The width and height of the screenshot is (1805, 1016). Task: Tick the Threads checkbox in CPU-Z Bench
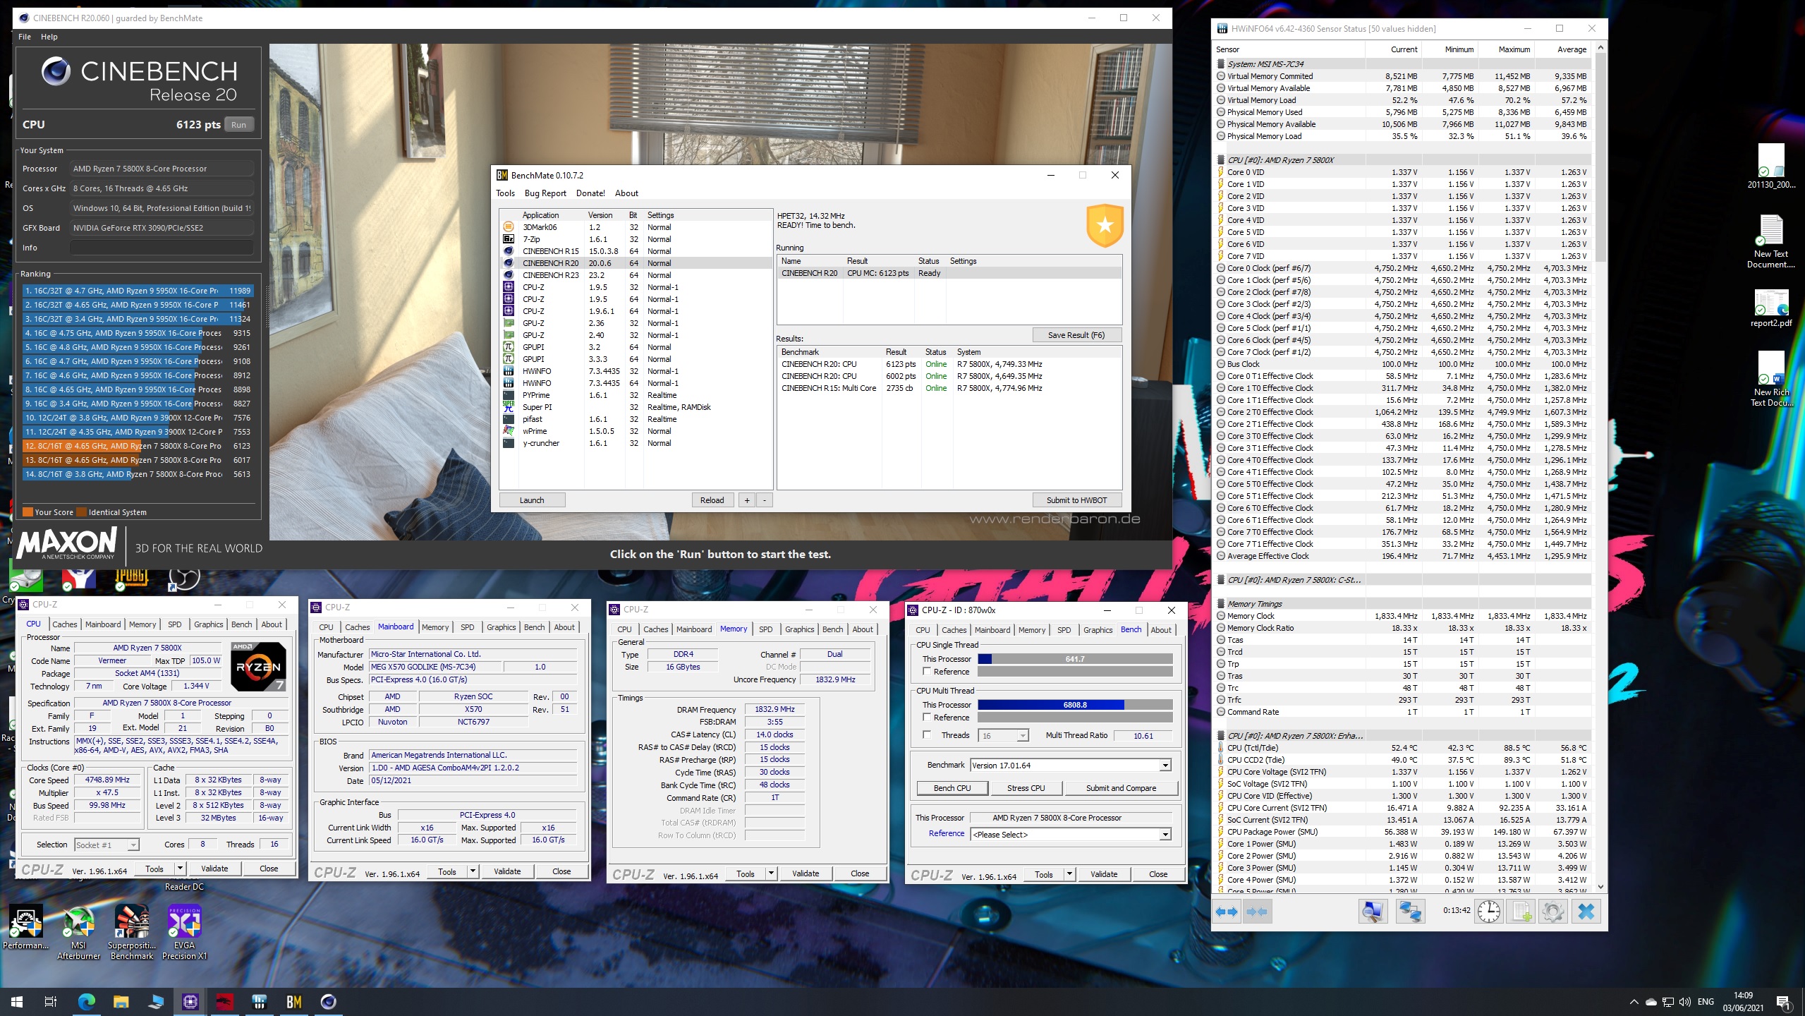click(x=927, y=735)
